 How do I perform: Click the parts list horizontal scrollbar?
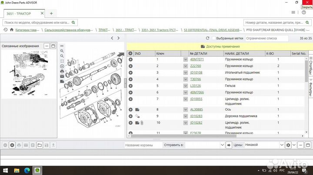tap(183, 136)
